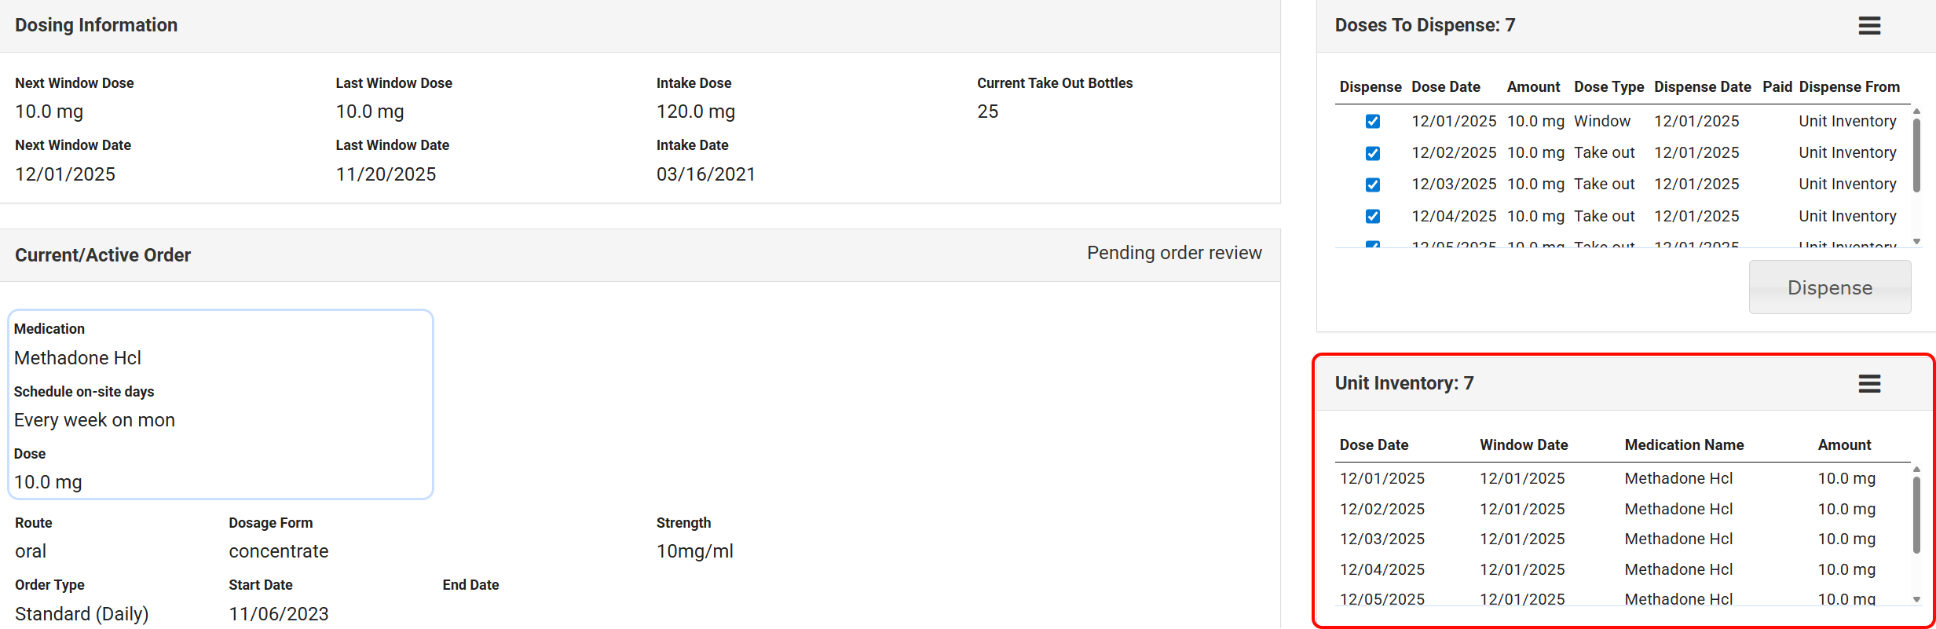Click the Pending order review status
This screenshot has height=629, width=1936.
(1173, 253)
